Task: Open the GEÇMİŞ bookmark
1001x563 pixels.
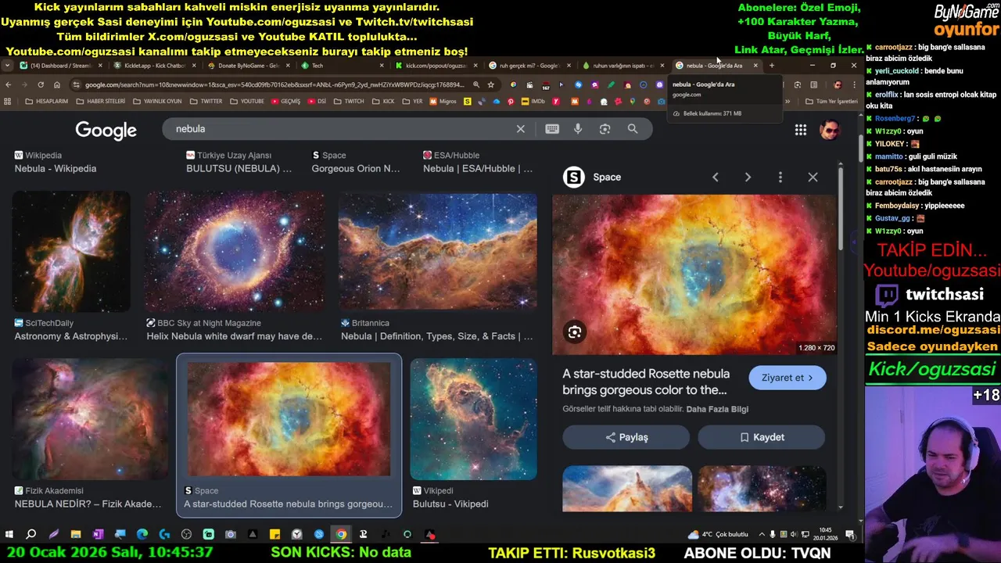Action: [285, 101]
